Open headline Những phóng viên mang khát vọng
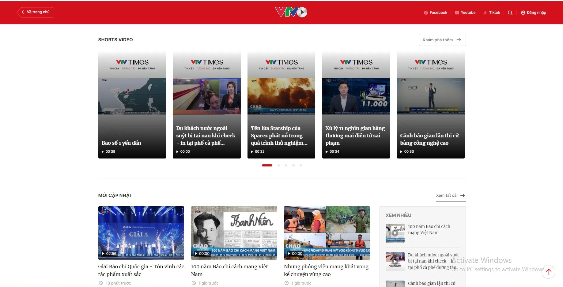 326,270
